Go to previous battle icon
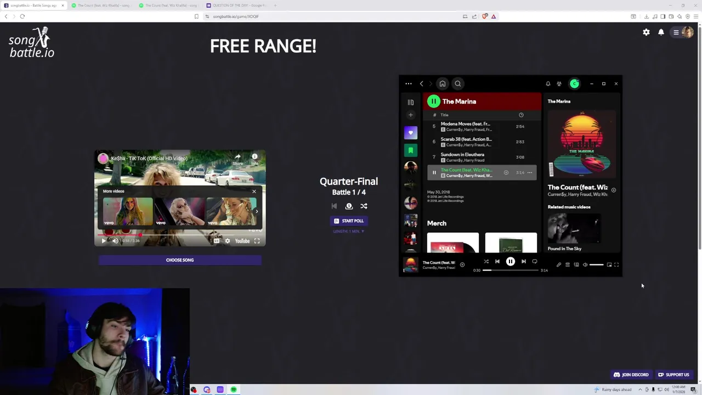The width and height of the screenshot is (702, 395). [334, 206]
